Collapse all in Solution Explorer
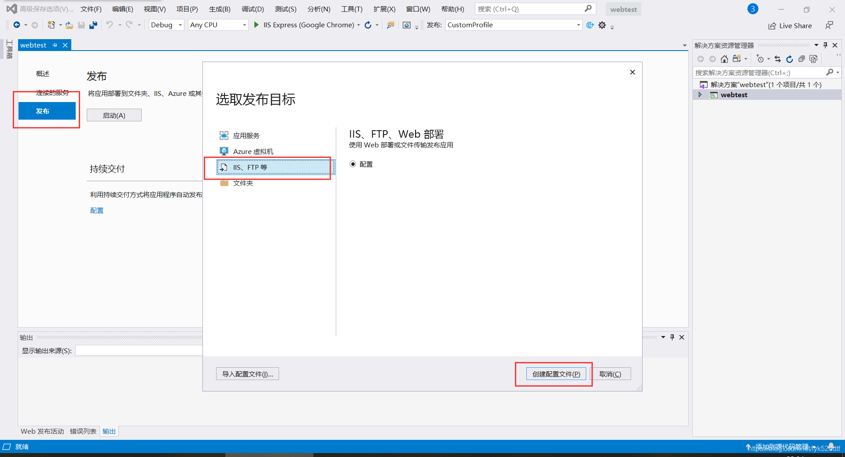This screenshot has height=457, width=845. coord(801,59)
